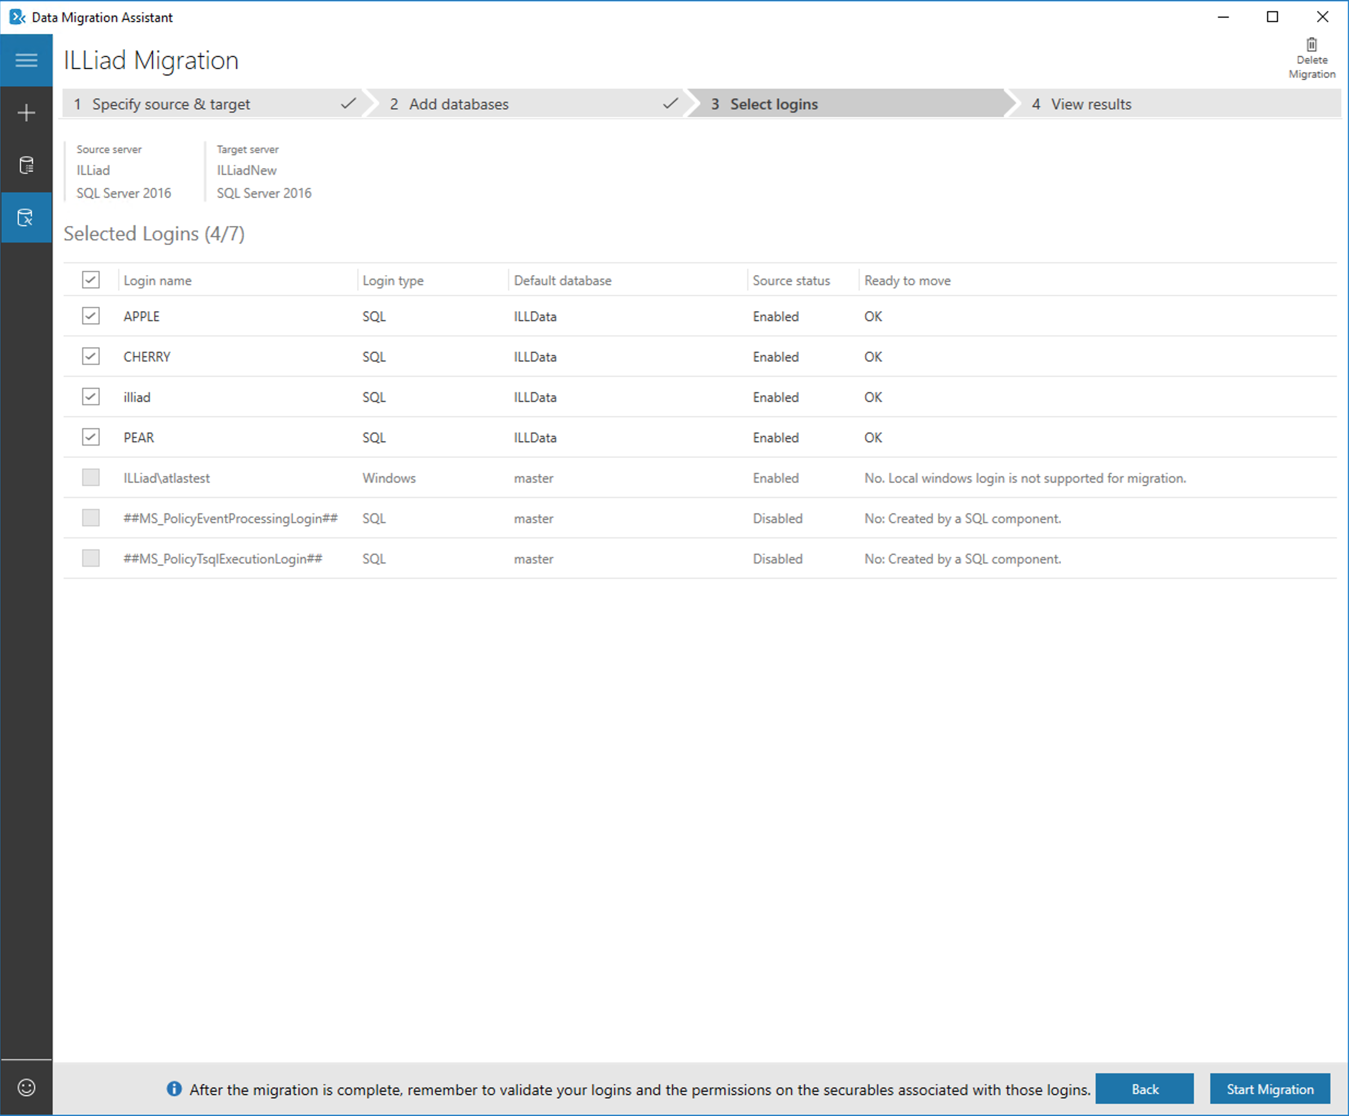The height and width of the screenshot is (1116, 1349).
Task: Click the smiley feedback icon
Action: 26,1087
